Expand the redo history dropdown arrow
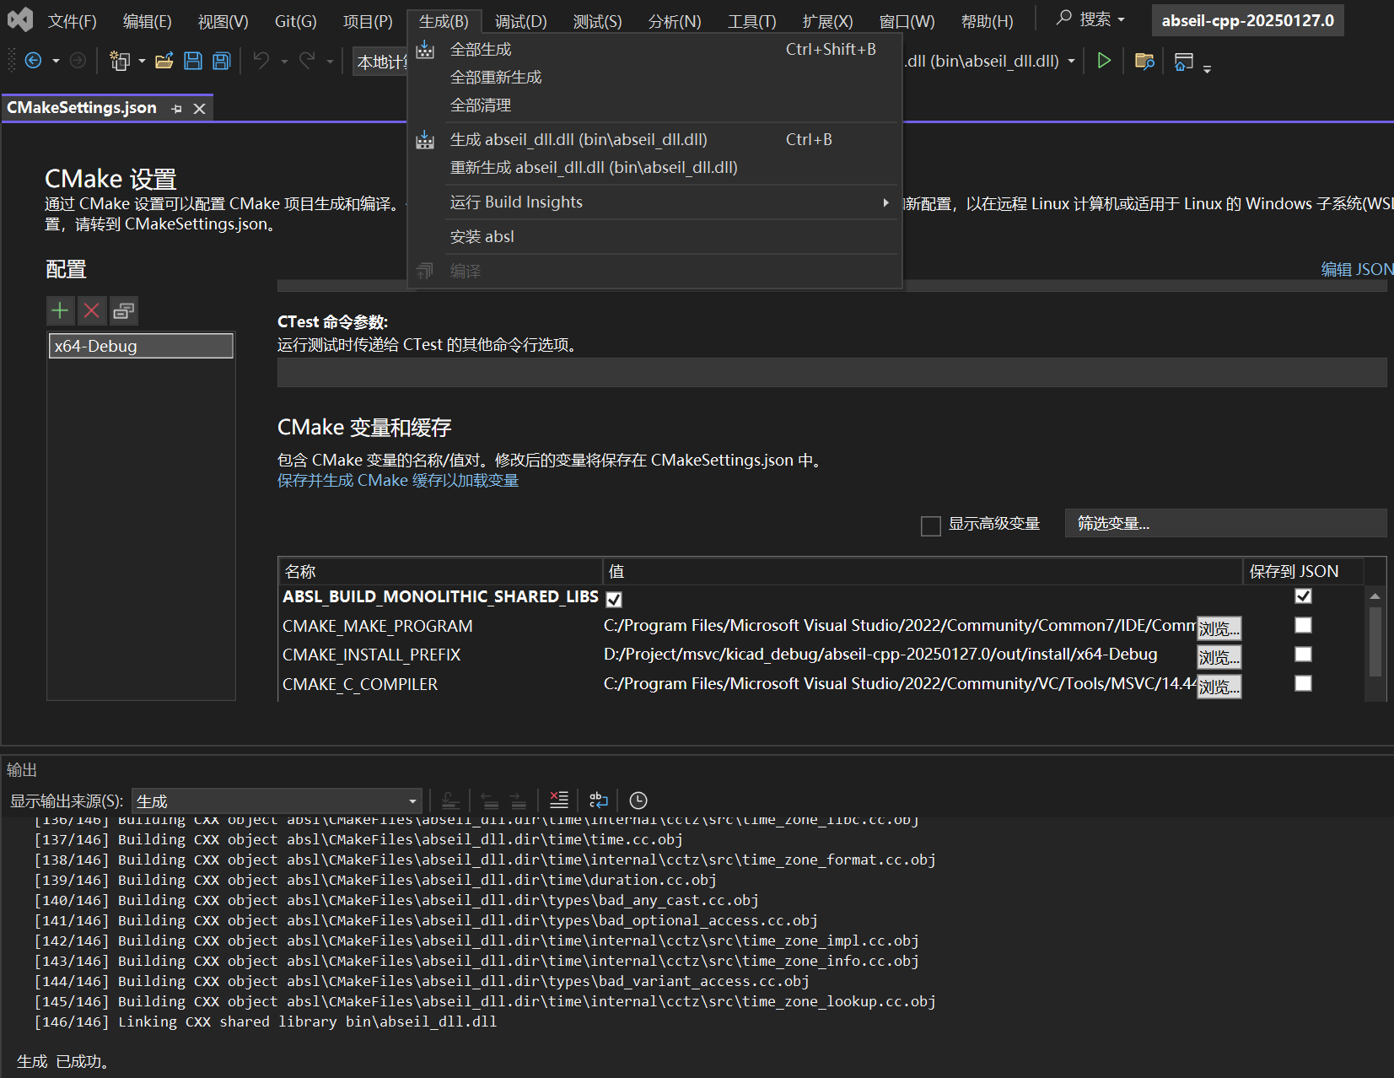The height and width of the screenshot is (1078, 1394). point(330,61)
